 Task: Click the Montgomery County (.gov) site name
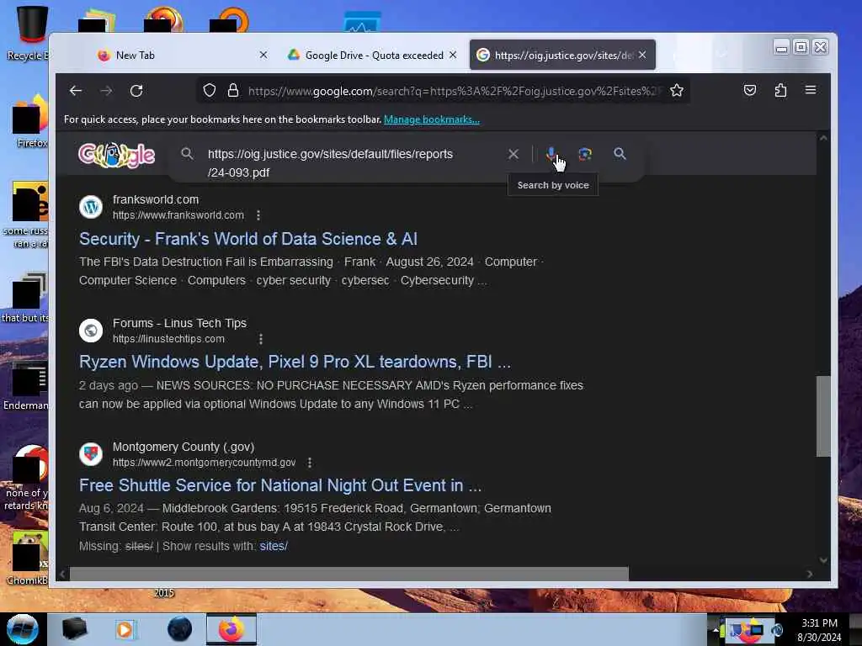[183, 447]
